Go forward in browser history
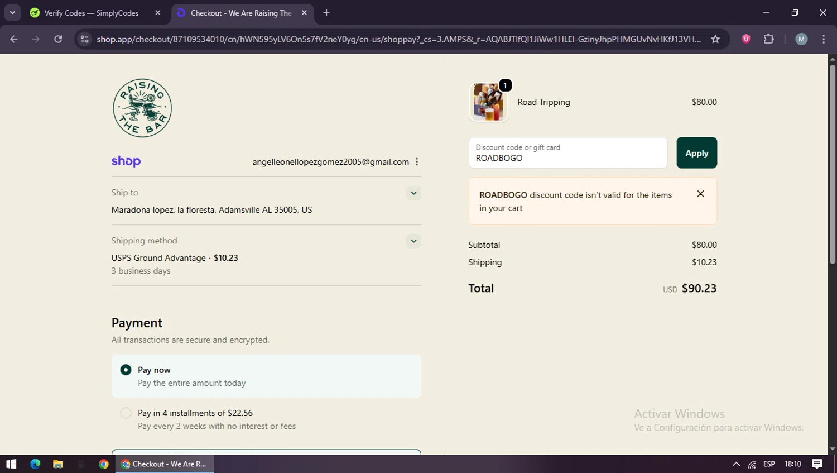 [x=36, y=39]
